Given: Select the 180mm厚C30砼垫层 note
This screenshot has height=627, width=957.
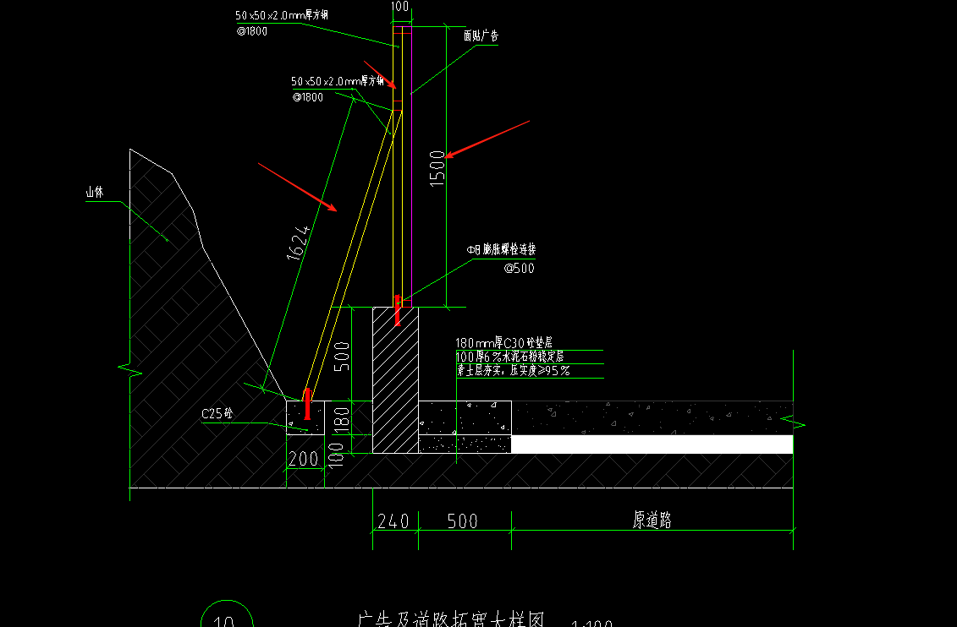Looking at the screenshot, I should [503, 343].
